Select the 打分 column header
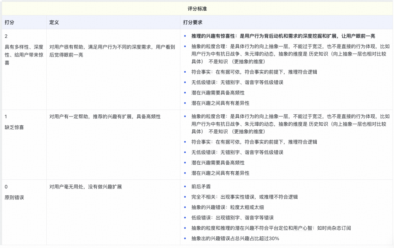Viewport: 394px width, 248px height. click(x=10, y=22)
